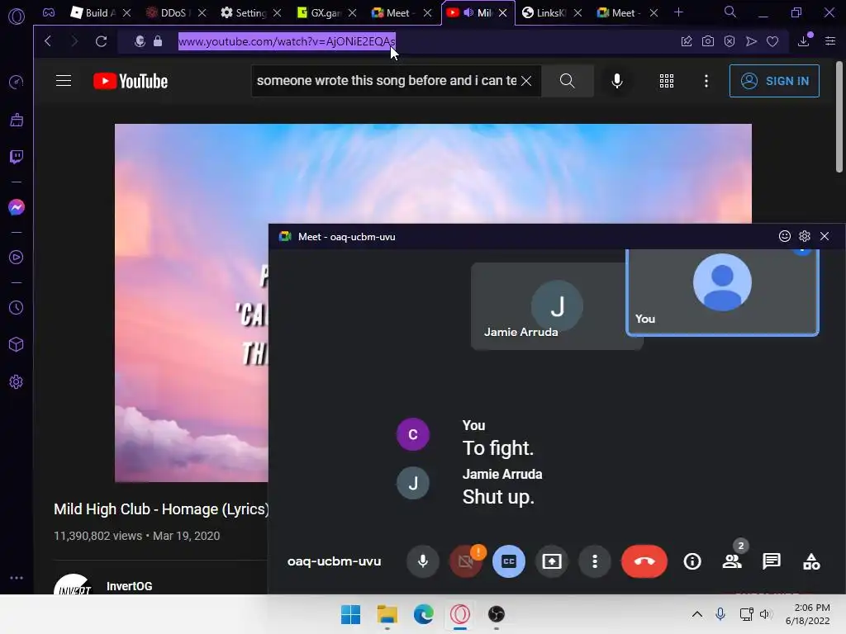The height and width of the screenshot is (634, 846).
Task: Open YouTube apps grid
Action: 667,81
